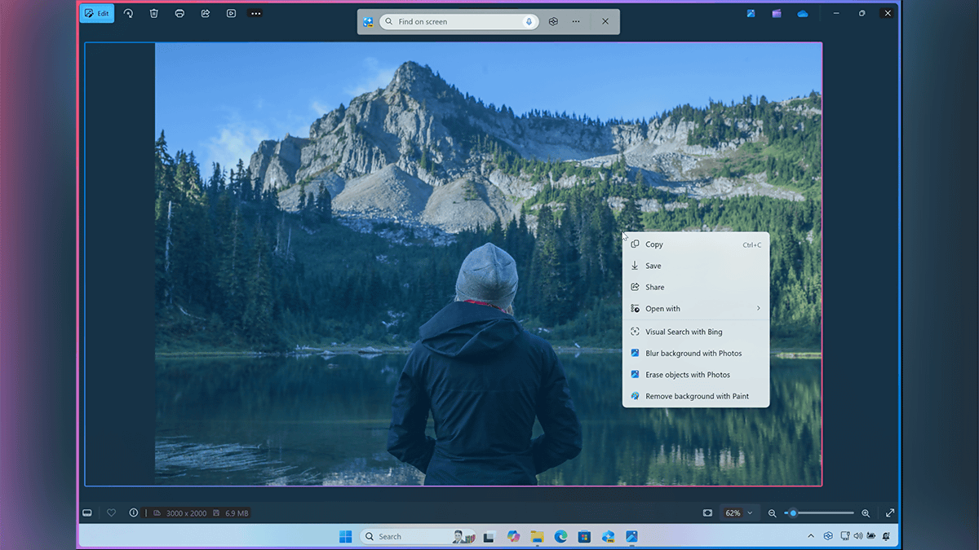Open OneDrive cloud icon in title bar
979x550 pixels.
point(803,13)
